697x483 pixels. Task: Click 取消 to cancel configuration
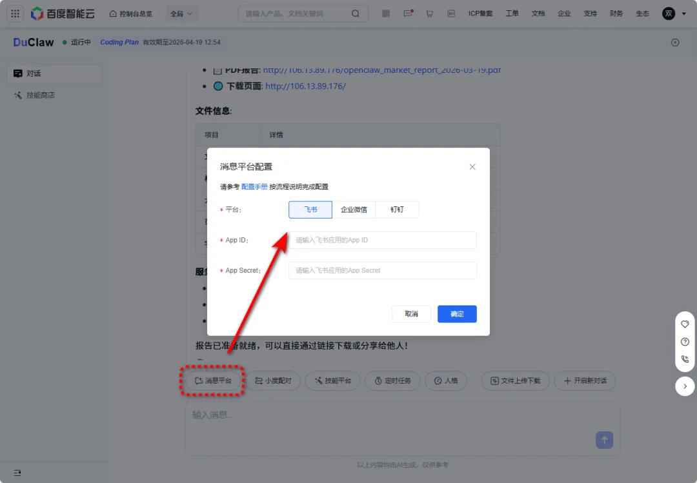[x=411, y=314]
